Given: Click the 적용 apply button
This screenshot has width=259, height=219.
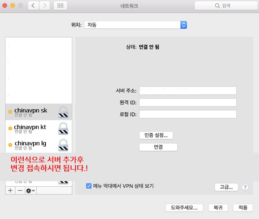Looking at the screenshot, I should (x=243, y=208).
